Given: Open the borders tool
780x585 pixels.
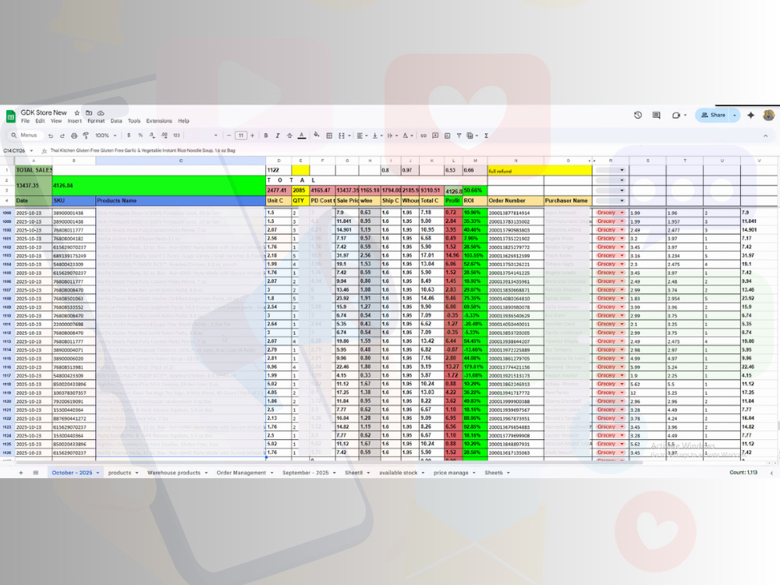Looking at the screenshot, I should click(x=329, y=135).
